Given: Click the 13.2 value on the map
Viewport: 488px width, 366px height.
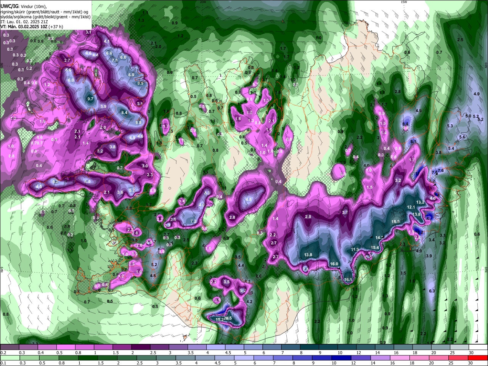Looking at the screenshot, I should (420, 202).
